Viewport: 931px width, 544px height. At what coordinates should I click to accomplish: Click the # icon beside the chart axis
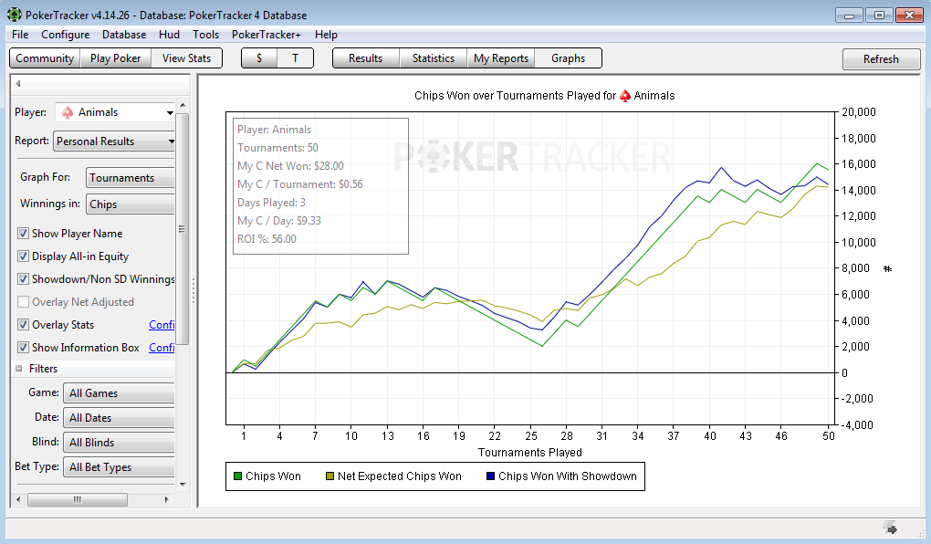pos(888,269)
